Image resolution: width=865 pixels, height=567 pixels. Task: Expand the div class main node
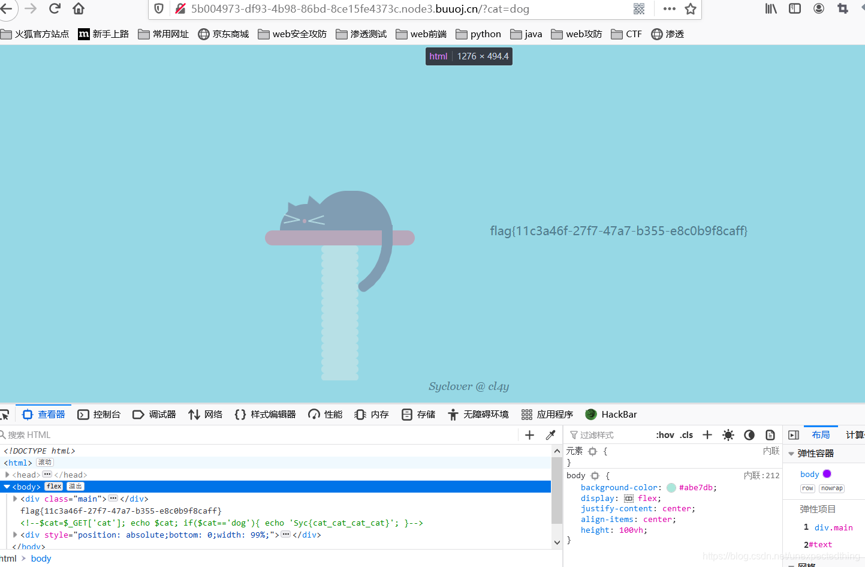[x=16, y=499]
